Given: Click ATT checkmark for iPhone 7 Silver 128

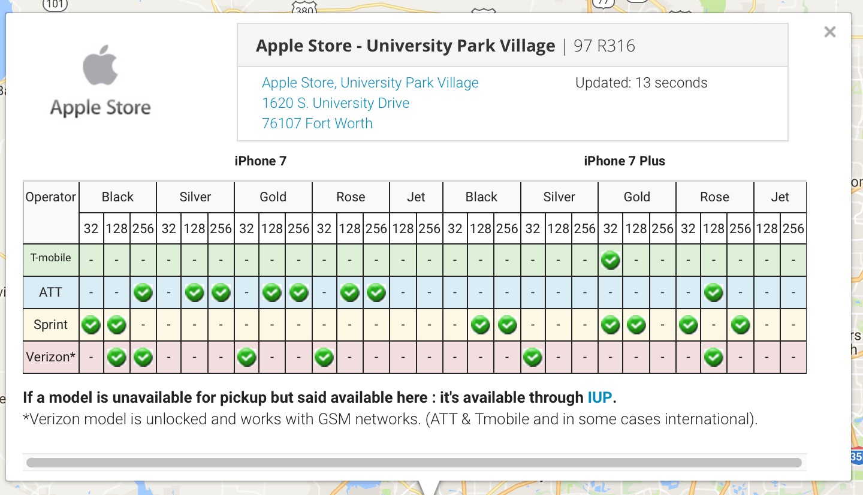Looking at the screenshot, I should [195, 293].
